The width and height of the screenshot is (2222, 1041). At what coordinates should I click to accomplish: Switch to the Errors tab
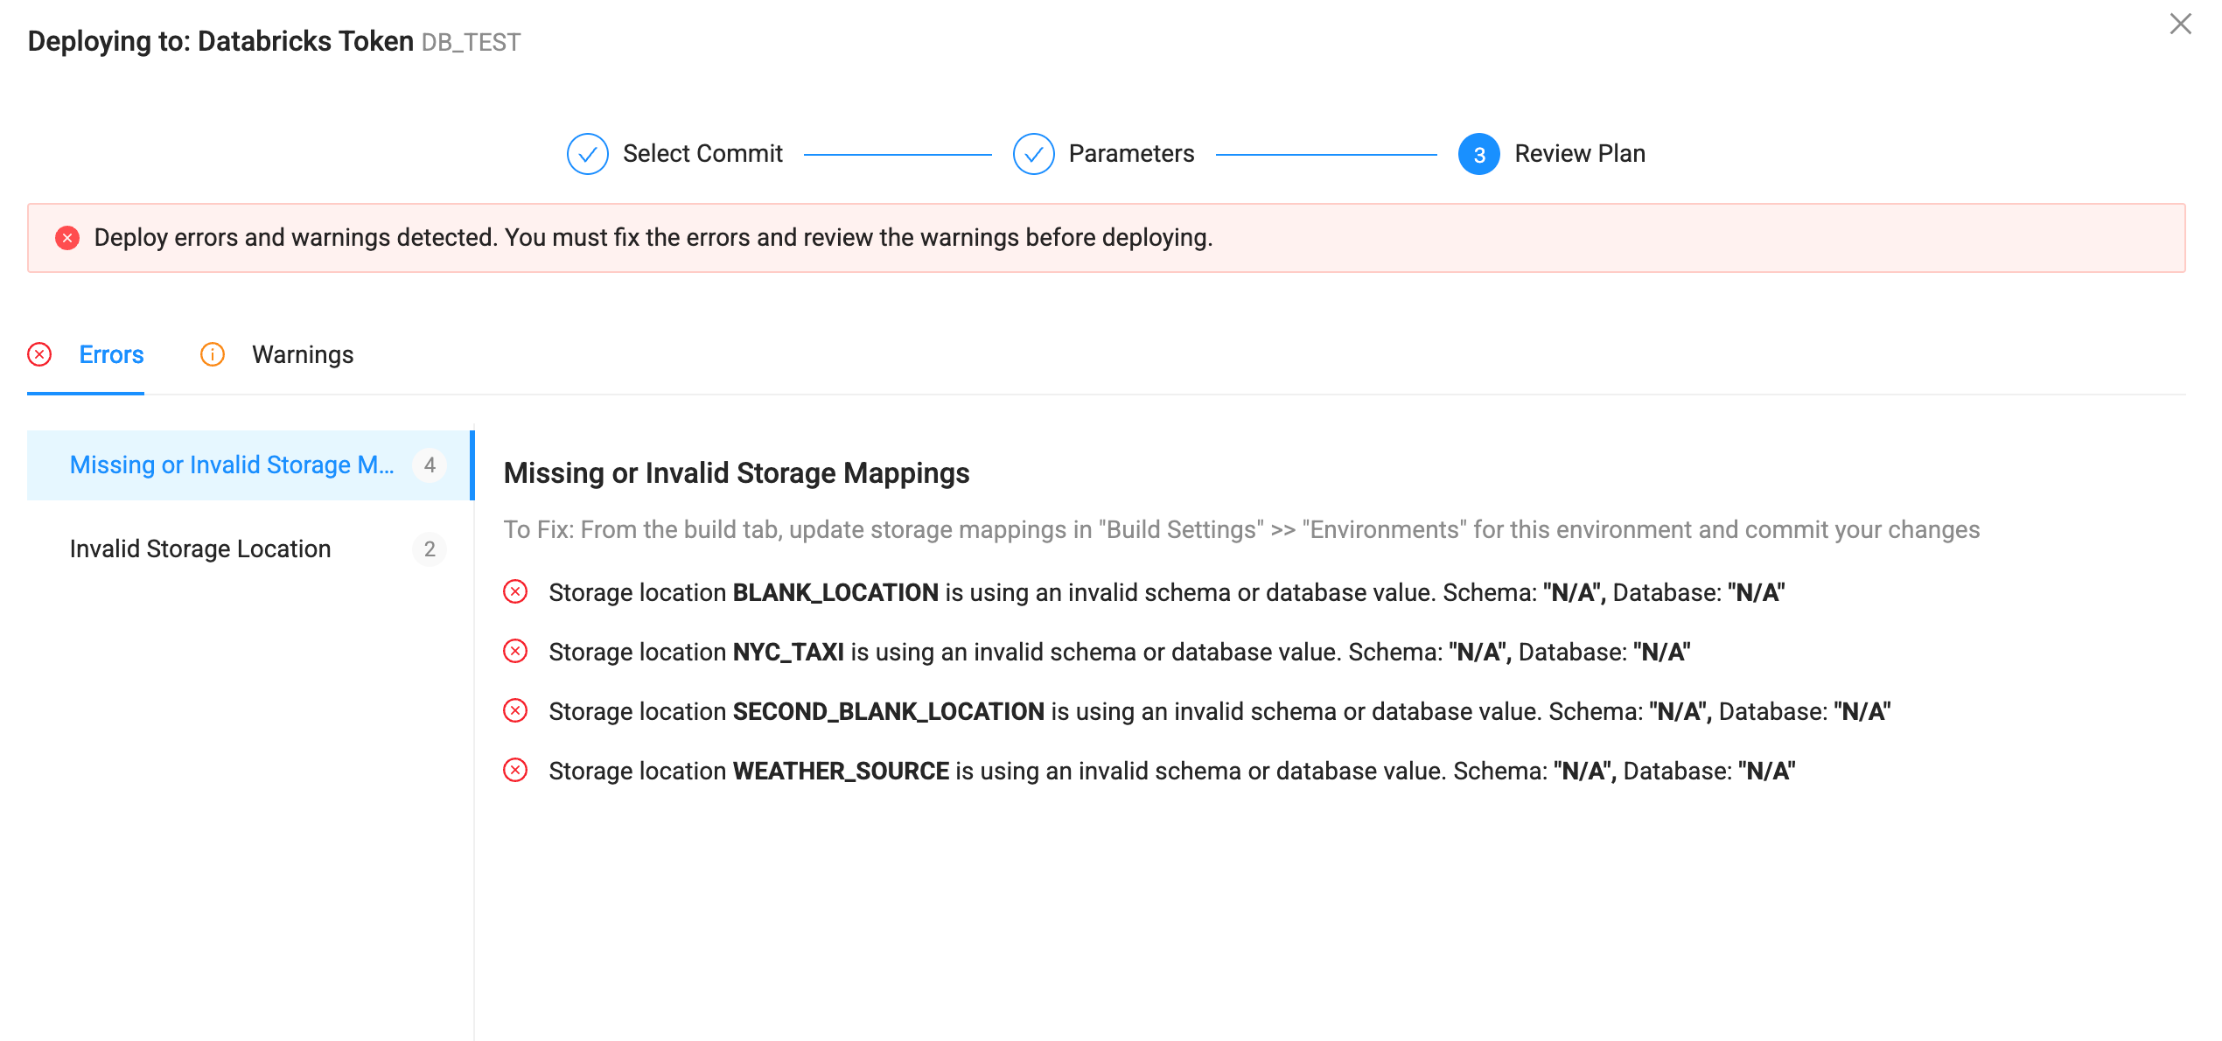111,354
